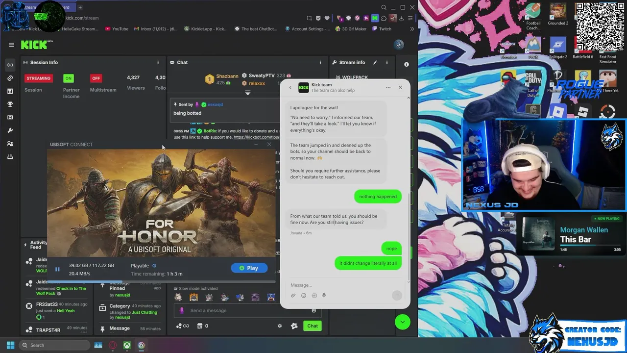The height and width of the screenshot is (353, 627).
Task: Collapse support widget with green chevron button
Action: 403,322
